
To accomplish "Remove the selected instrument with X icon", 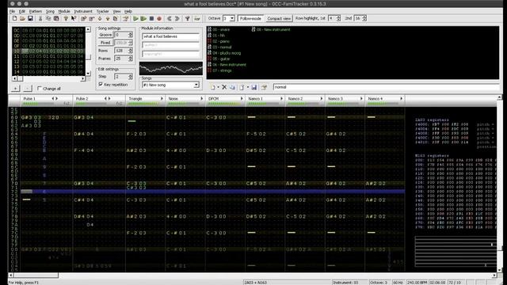I will pyautogui.click(x=224, y=87).
